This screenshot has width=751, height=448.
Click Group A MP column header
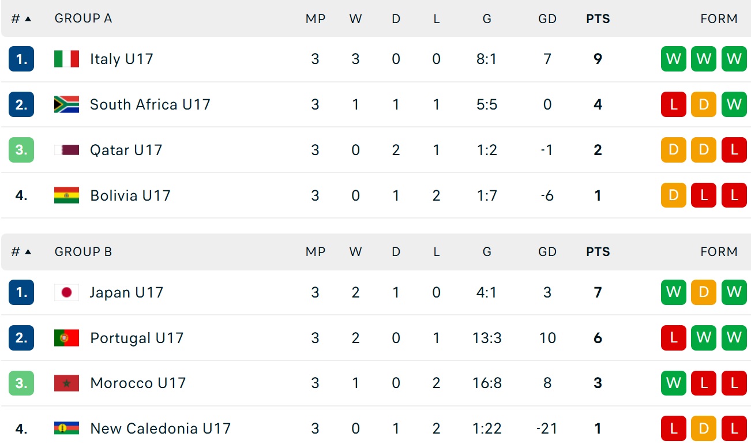click(315, 18)
